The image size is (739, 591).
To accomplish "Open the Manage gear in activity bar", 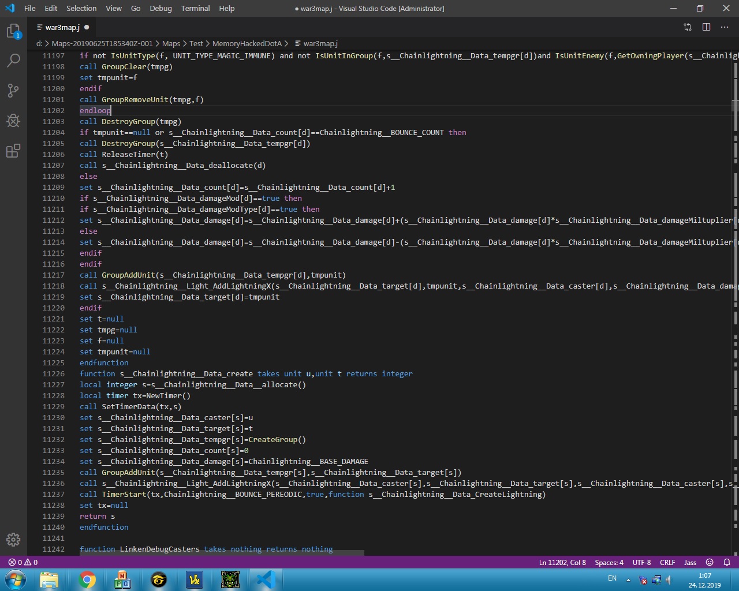I will [13, 540].
